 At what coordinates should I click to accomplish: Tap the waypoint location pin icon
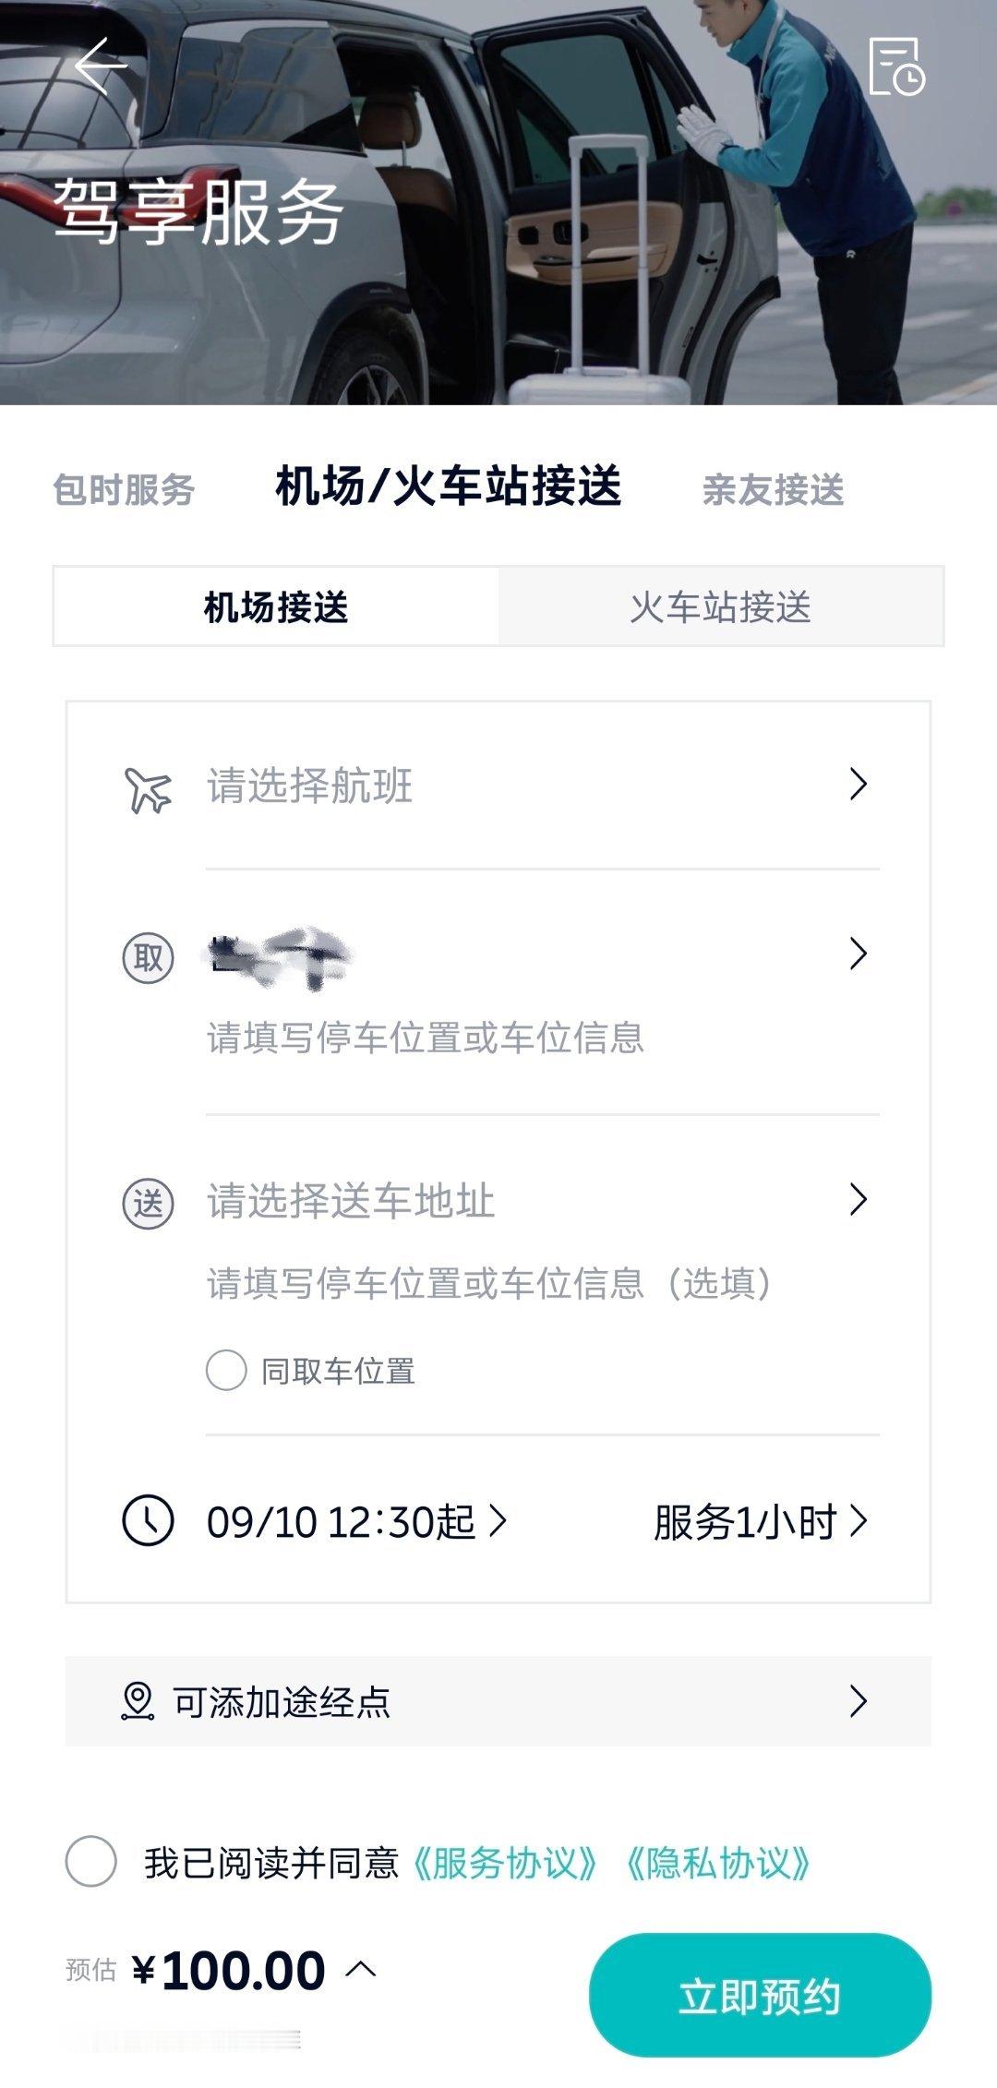point(138,1701)
